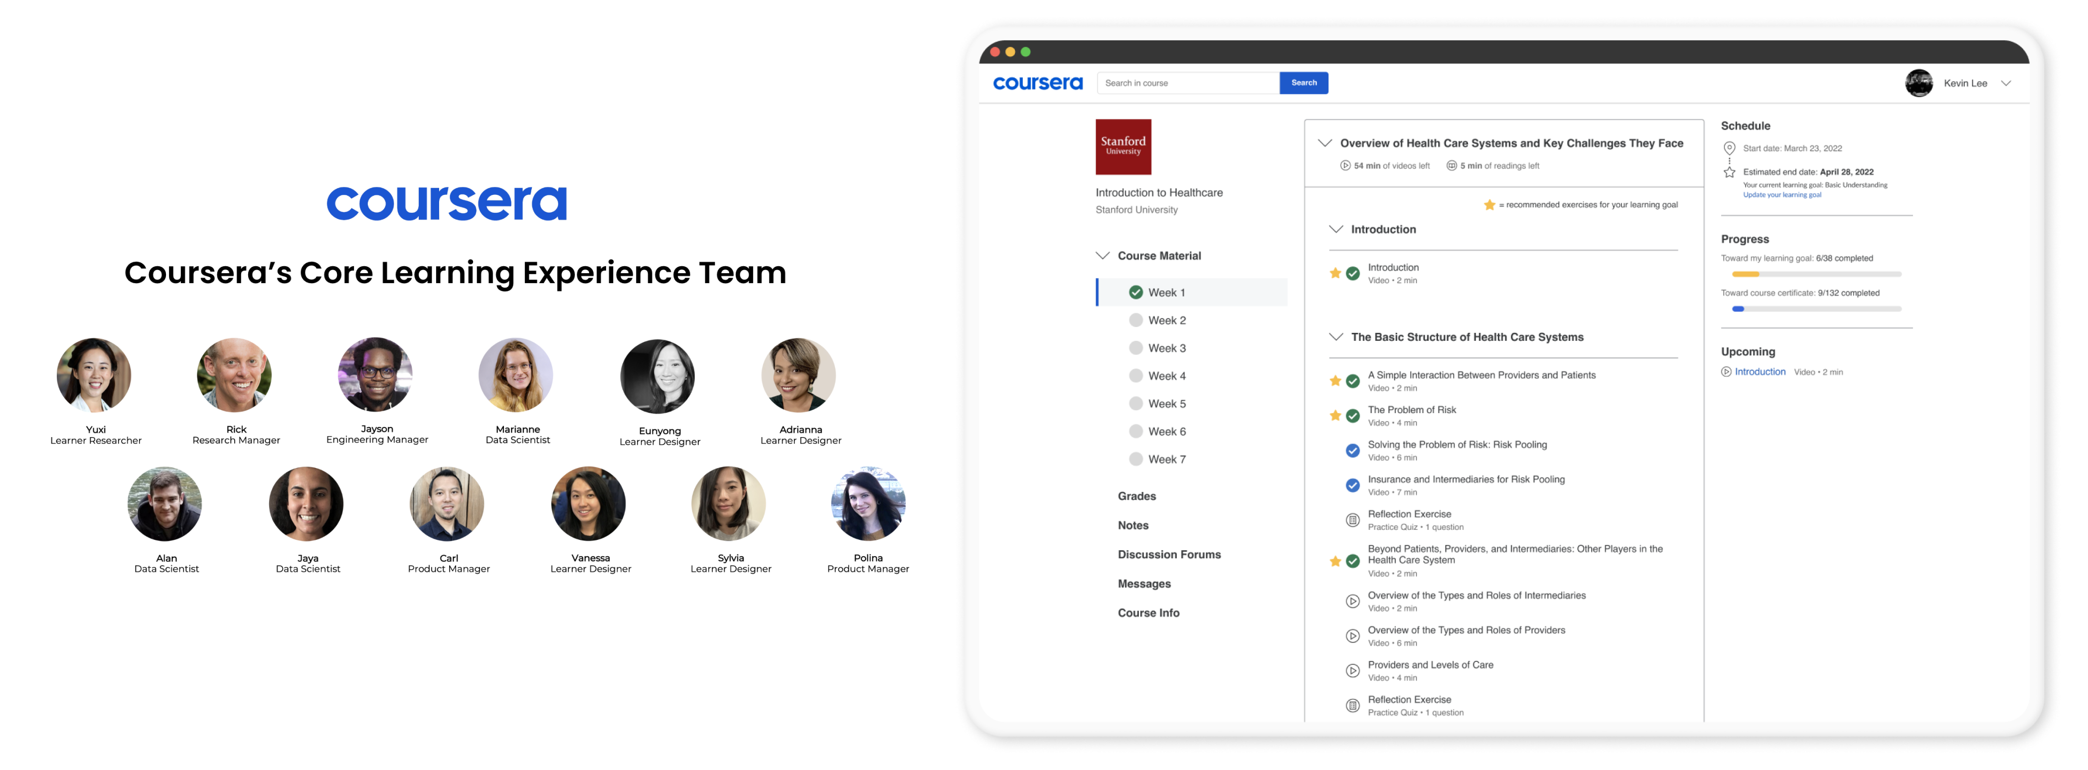
Task: Click the green checkmark on the Introduction video
Action: pyautogui.click(x=1353, y=273)
